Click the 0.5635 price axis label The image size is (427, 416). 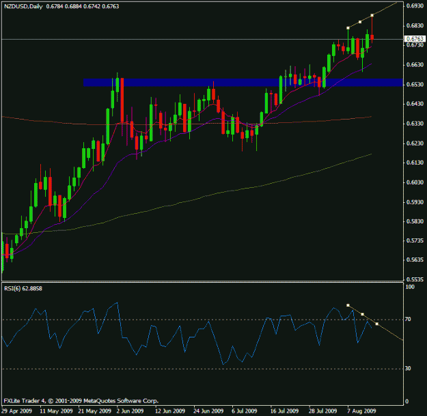tap(415, 260)
